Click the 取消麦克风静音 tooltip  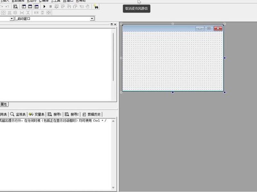(137, 9)
